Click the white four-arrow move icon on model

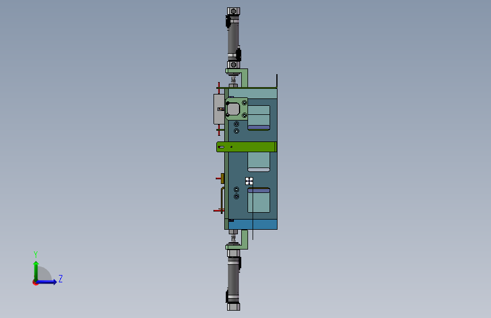tap(249, 181)
